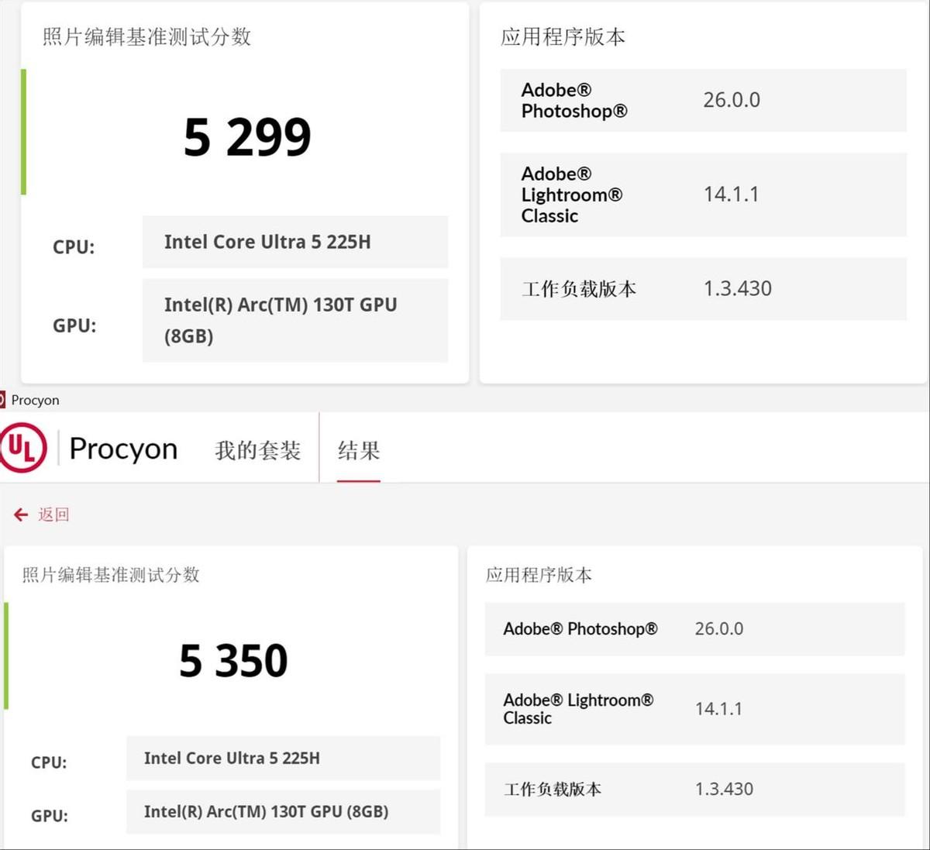
Task: Select the 5 350 benchmark score
Action: (x=233, y=661)
